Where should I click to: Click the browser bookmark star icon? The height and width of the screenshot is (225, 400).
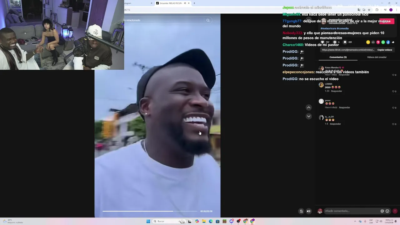(x=369, y=10)
